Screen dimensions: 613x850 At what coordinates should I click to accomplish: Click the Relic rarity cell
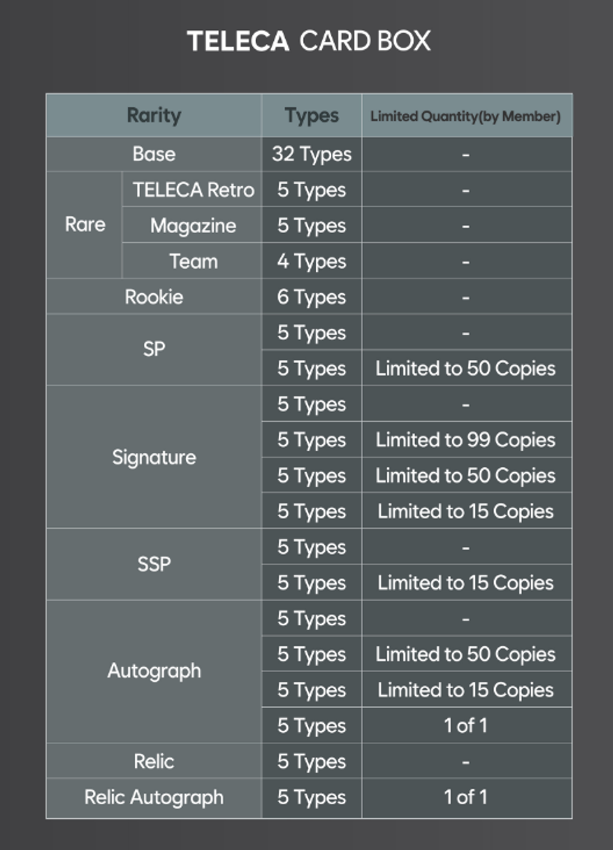[154, 761]
